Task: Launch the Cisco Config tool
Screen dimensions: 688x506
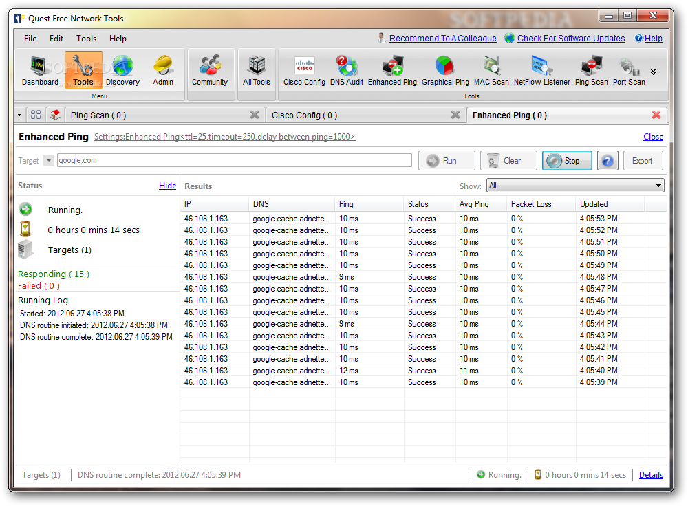Action: [x=304, y=70]
